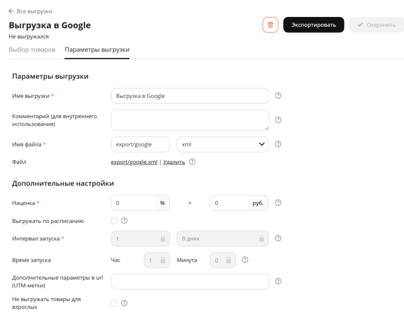Switch to Выбор товаров tab
The width and height of the screenshot is (404, 319).
(32, 50)
